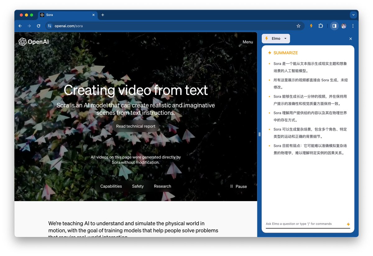Click the macOS green fullscreen button
The height and width of the screenshot is (256, 373).
(32, 15)
